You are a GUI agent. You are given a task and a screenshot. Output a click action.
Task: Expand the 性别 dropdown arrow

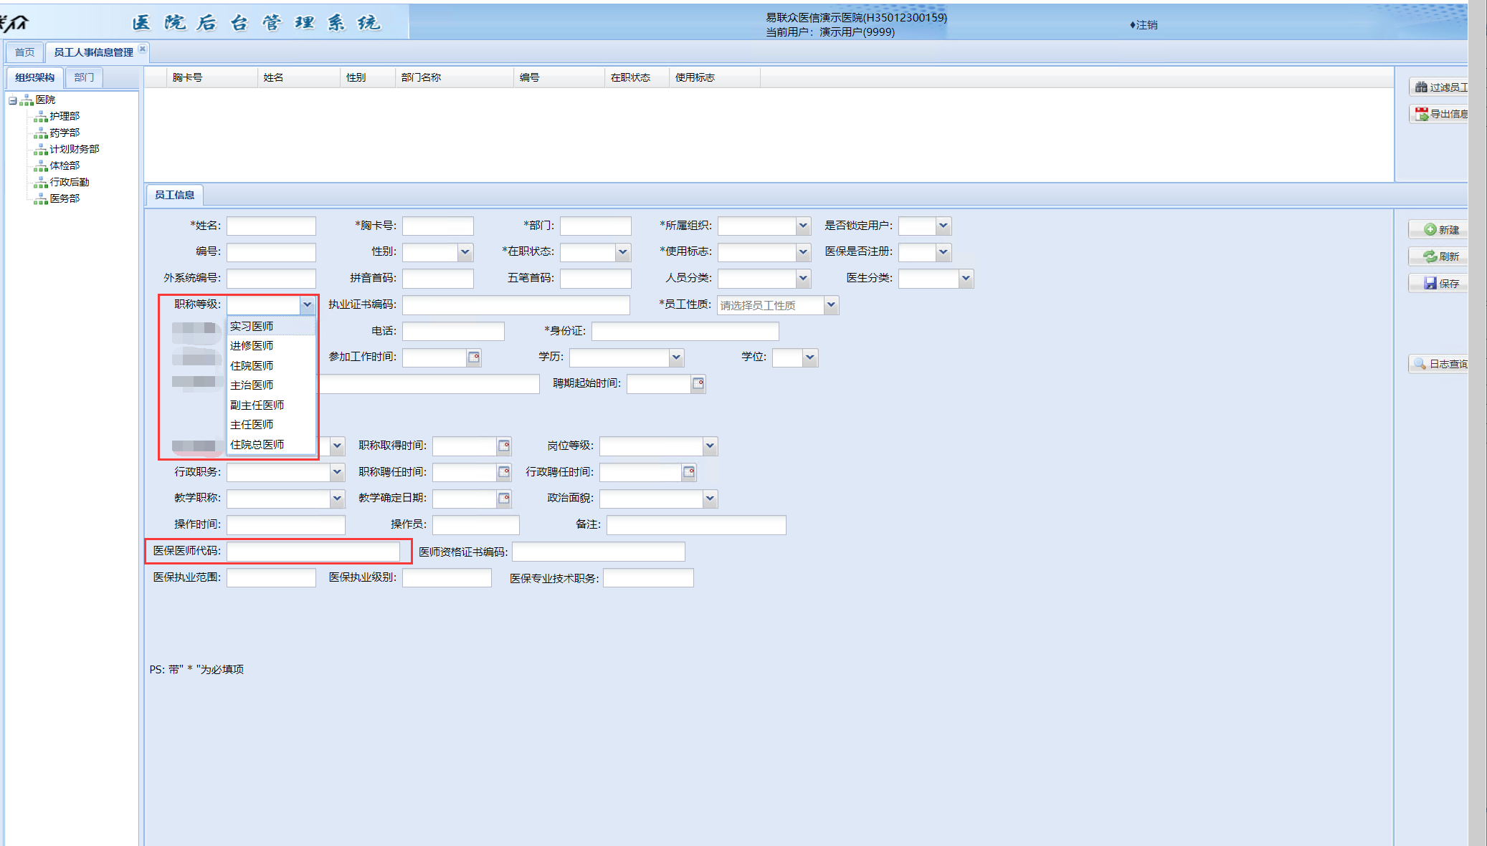465,252
